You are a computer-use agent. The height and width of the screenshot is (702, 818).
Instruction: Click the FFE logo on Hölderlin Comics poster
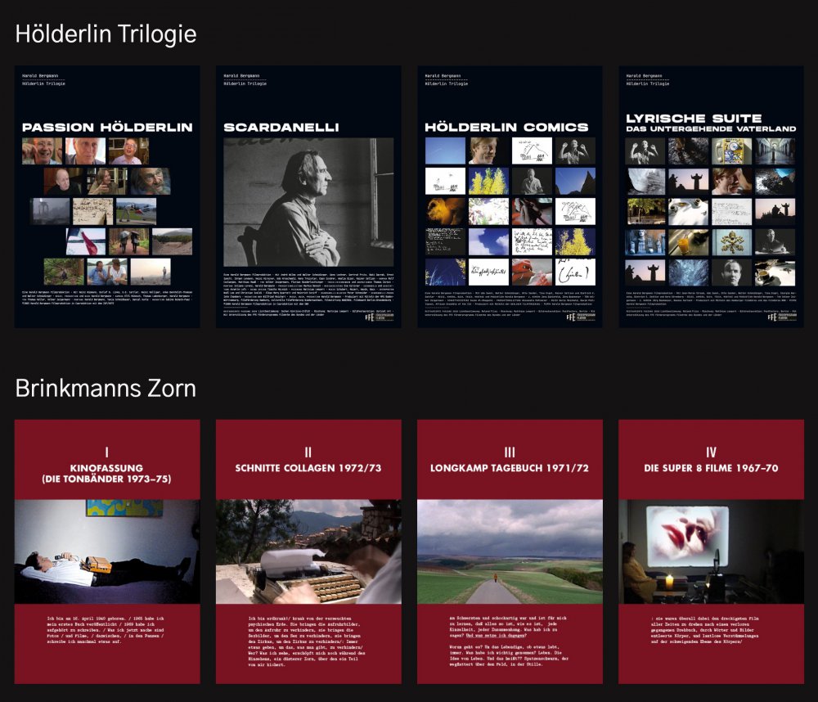570,317
